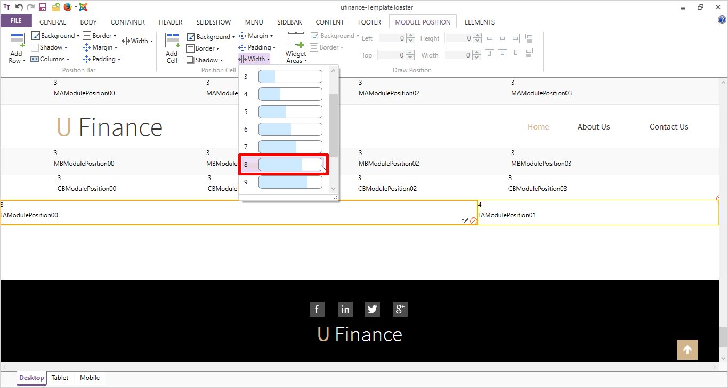
Task: Click the About Us navigation link
Action: click(593, 127)
